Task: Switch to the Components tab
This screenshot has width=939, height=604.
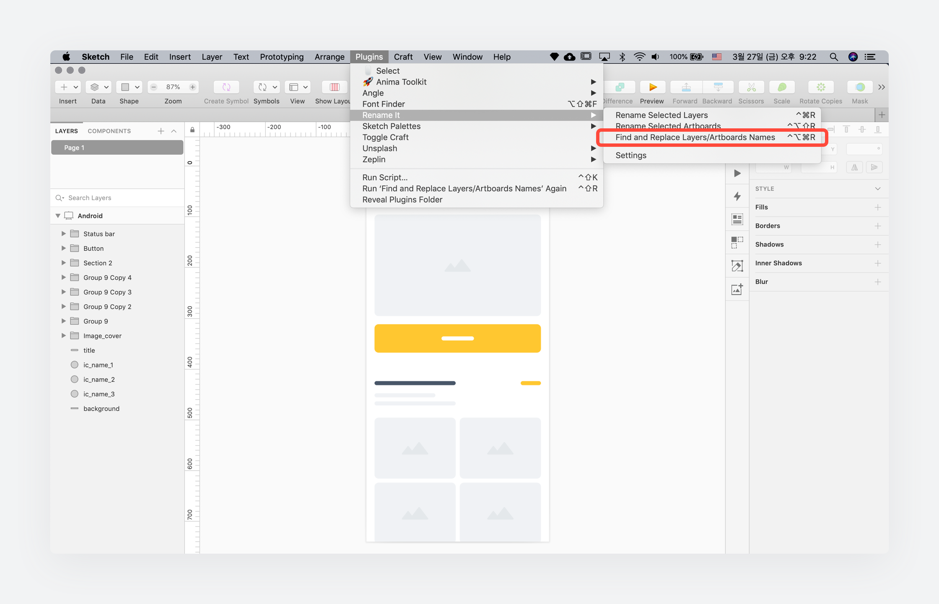Action: pos(109,131)
